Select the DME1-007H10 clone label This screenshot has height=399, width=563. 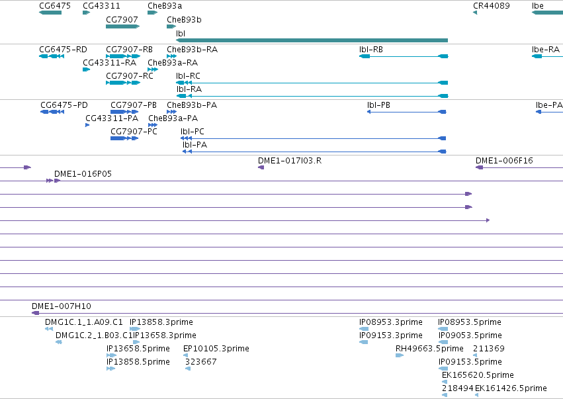point(62,307)
